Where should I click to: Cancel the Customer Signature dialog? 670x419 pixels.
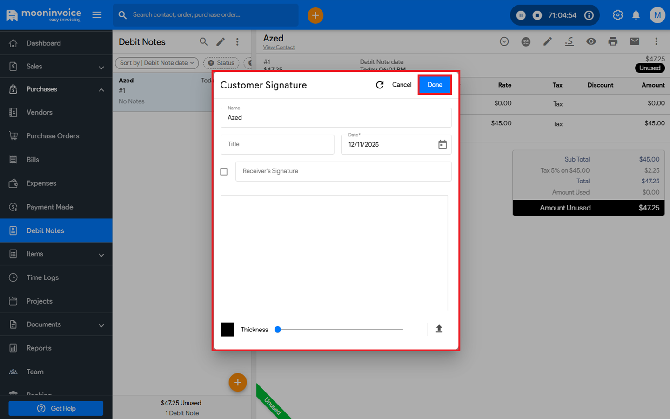[x=402, y=85]
